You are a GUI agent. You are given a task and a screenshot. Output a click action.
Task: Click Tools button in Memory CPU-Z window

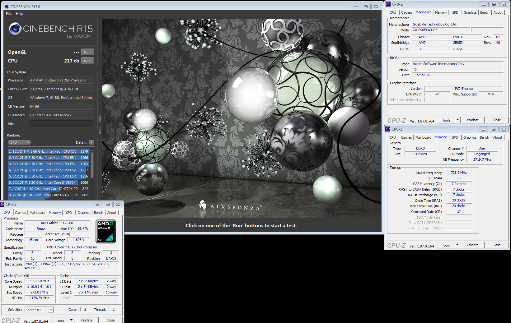point(446,245)
